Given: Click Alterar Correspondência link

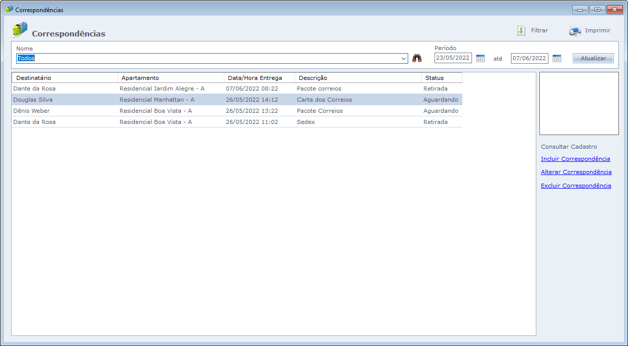Looking at the screenshot, I should [x=576, y=172].
